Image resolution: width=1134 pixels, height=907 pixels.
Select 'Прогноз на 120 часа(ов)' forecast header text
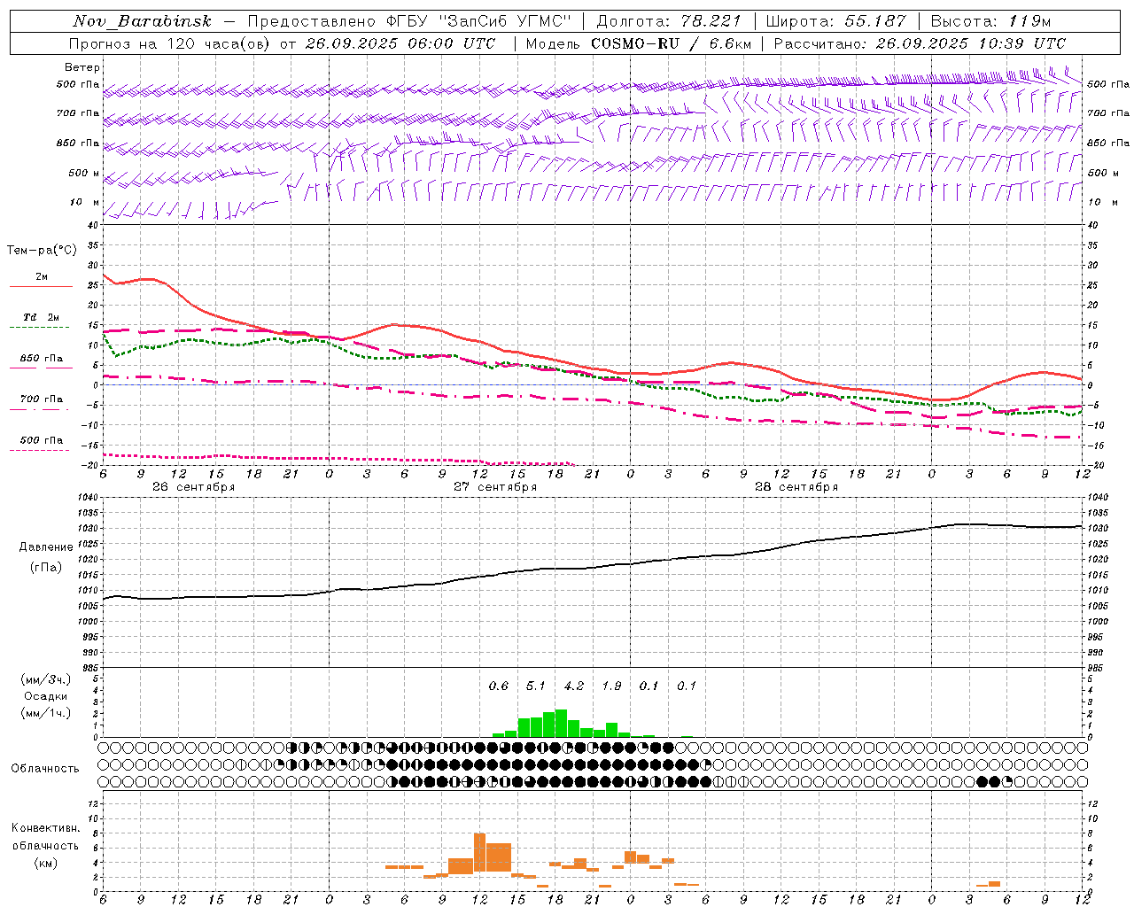170,43
